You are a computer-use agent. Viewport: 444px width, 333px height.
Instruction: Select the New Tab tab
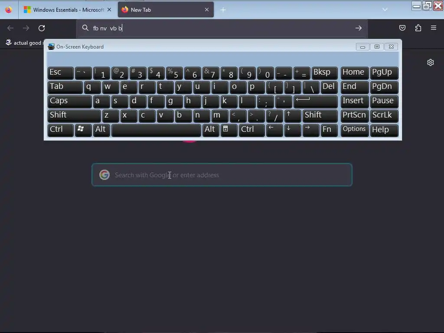click(166, 10)
